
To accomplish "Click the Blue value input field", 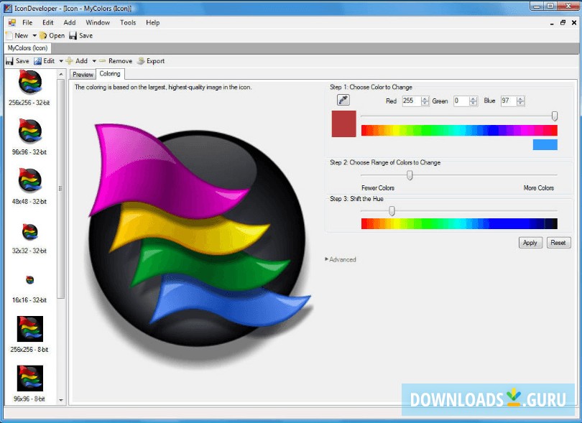I will pos(508,101).
